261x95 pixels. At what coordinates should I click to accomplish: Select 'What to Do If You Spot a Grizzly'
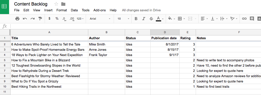(x=49, y=81)
